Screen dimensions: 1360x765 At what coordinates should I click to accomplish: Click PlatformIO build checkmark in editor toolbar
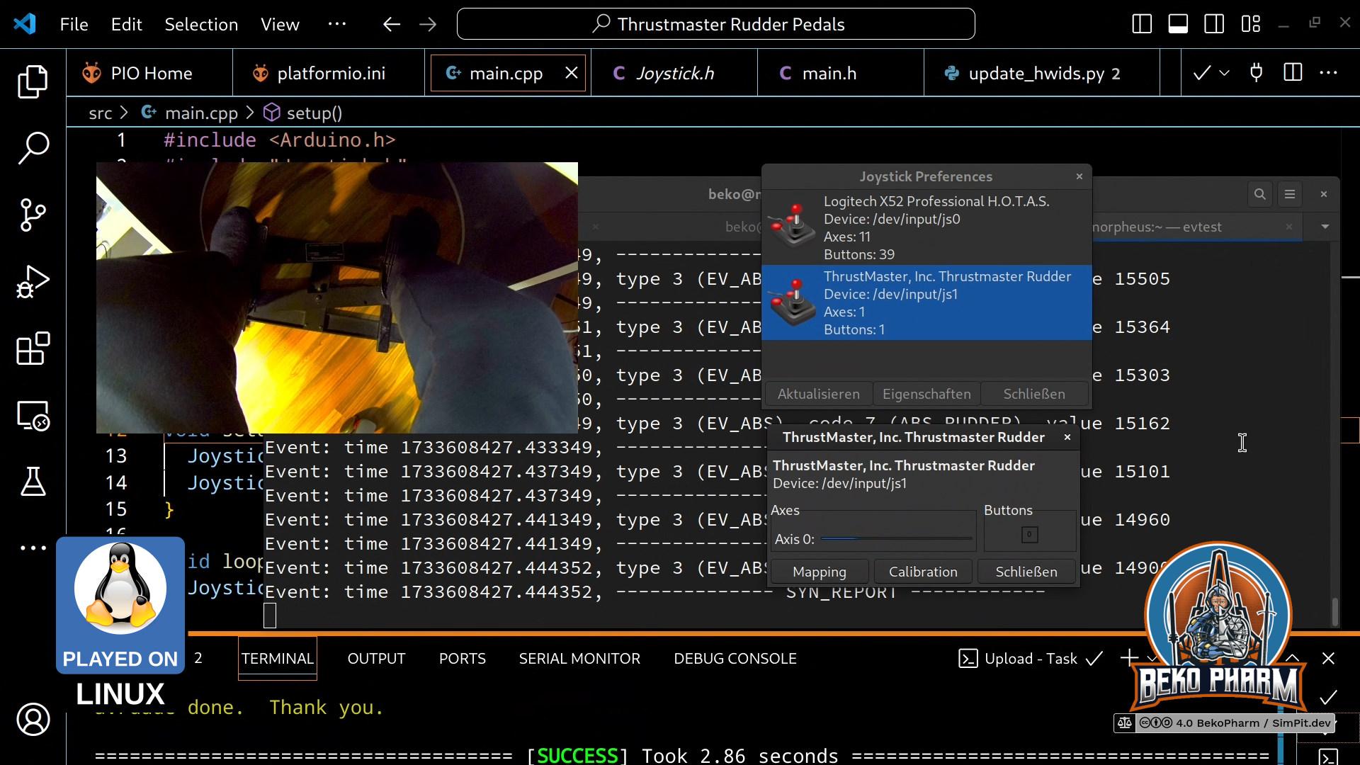(x=1201, y=73)
